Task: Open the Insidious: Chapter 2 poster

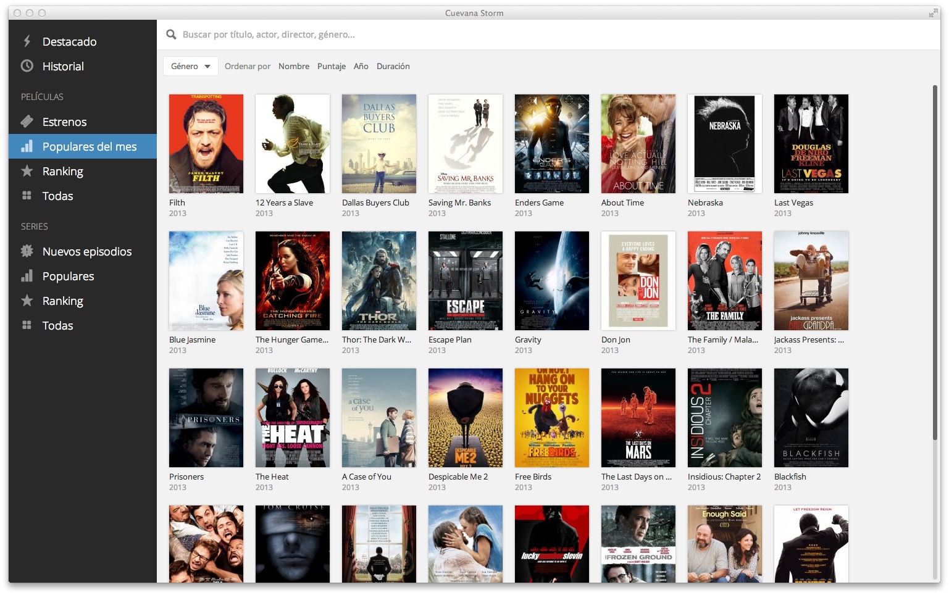Action: point(725,418)
